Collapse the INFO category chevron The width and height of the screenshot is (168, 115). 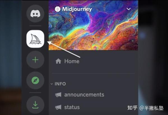coord(52,84)
